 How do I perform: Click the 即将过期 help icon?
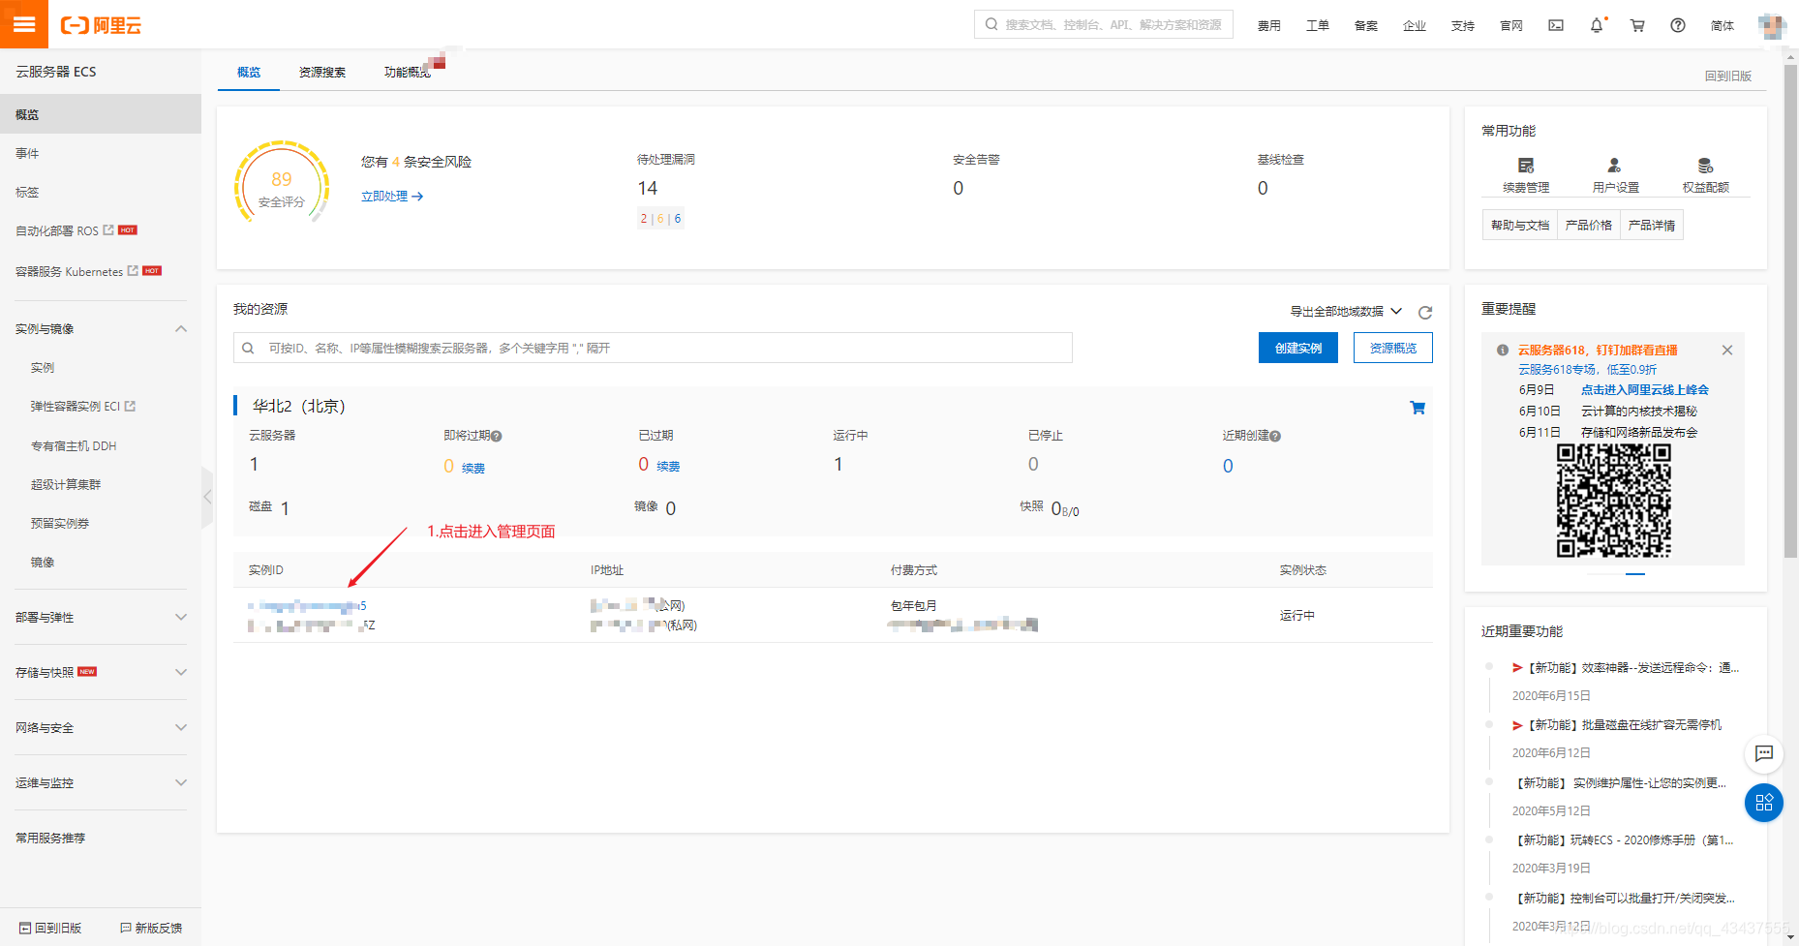point(497,437)
